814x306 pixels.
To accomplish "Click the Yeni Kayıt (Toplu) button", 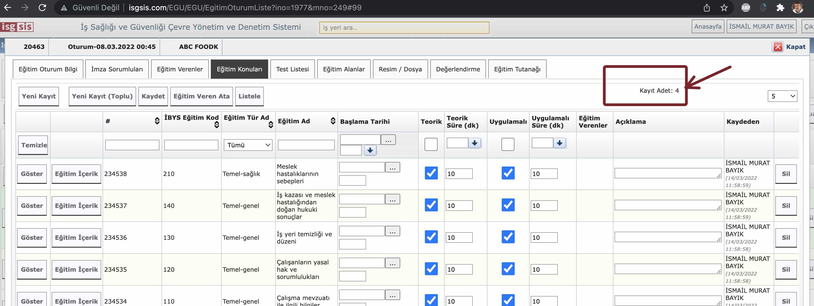I will click(x=102, y=96).
